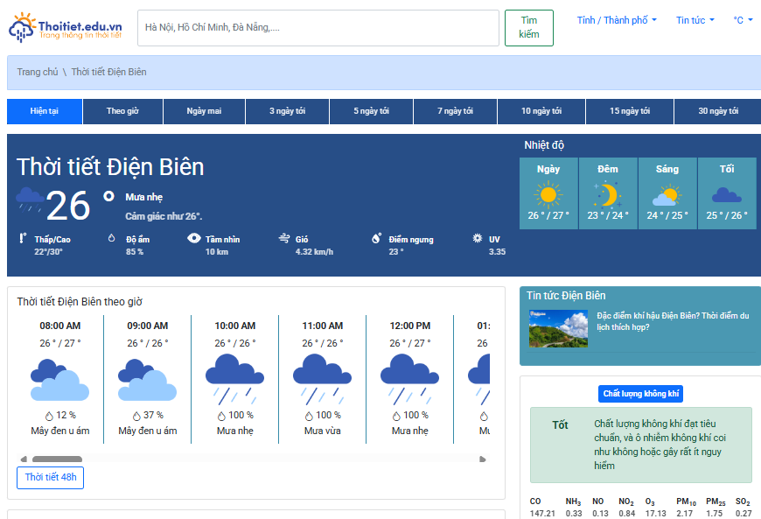761x519 pixels.
Task: Follow the Trang chủ breadcrumb link
Action: 38,72
